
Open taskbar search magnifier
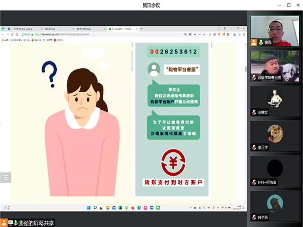pyautogui.click(x=95, y=208)
